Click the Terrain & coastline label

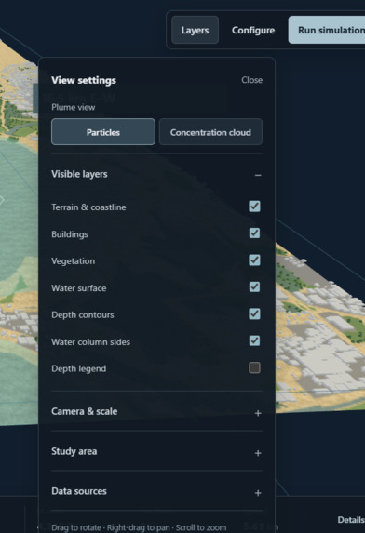tap(88, 207)
